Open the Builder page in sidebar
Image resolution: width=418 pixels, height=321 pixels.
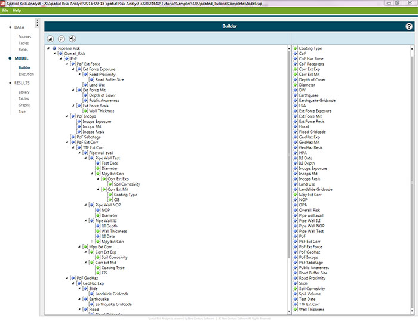click(x=24, y=67)
